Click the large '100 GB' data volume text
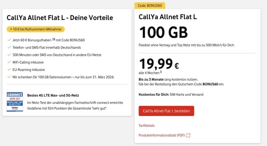 [x=163, y=33]
